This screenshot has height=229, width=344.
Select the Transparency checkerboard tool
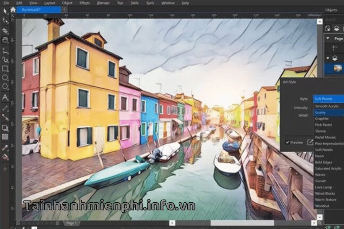[5, 137]
